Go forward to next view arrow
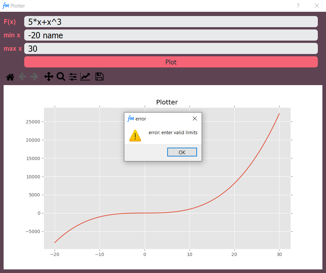 point(34,77)
